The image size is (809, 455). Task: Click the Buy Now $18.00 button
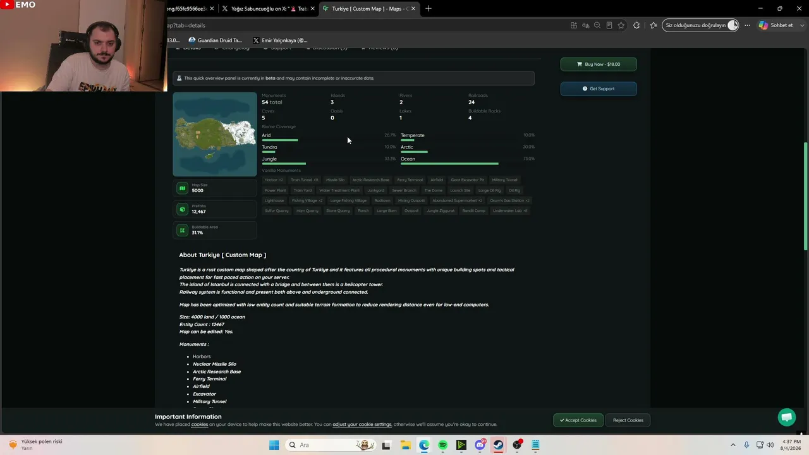[599, 64]
